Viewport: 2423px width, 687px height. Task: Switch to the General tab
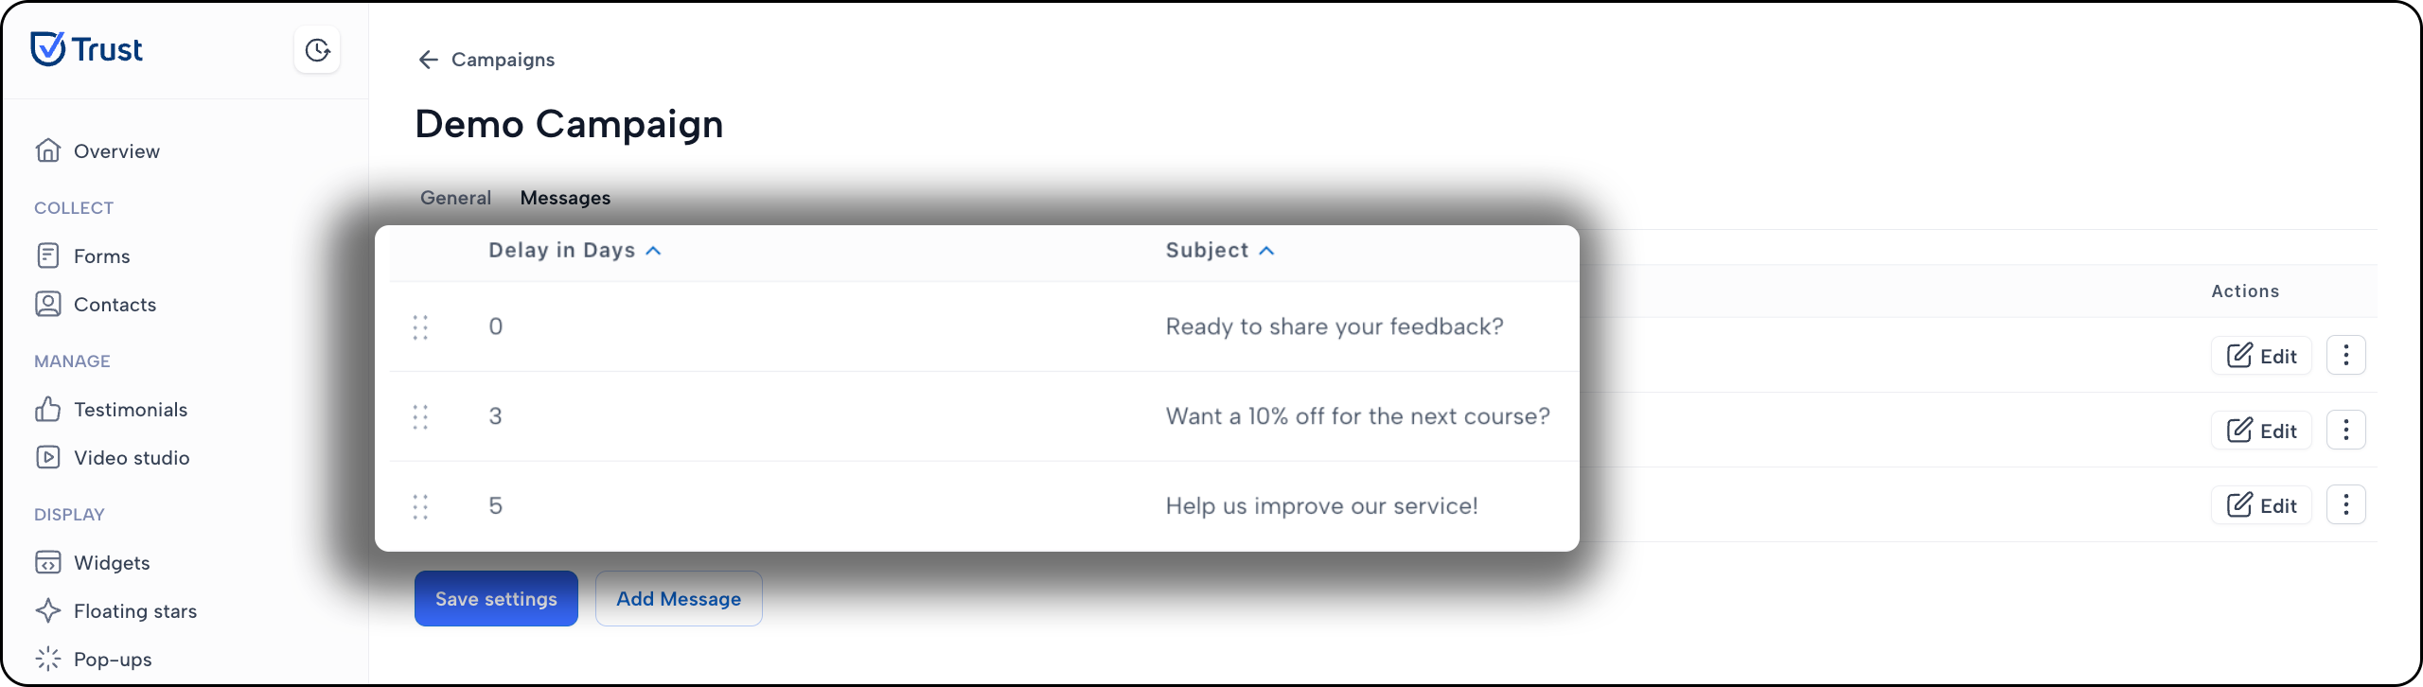[455, 198]
